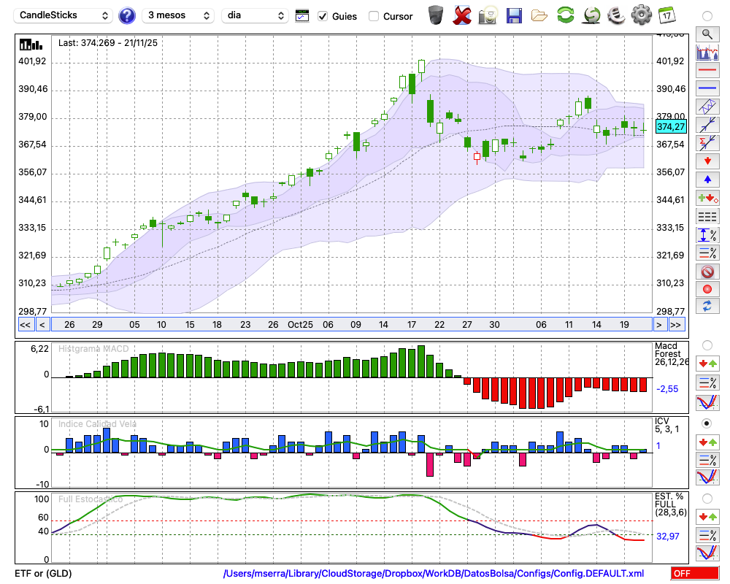Click the << scroll to start button
The image size is (730, 584).
point(25,325)
